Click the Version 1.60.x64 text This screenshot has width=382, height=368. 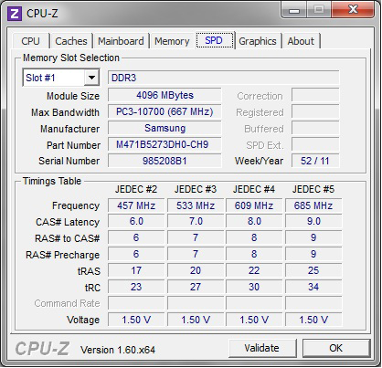[x=118, y=350]
